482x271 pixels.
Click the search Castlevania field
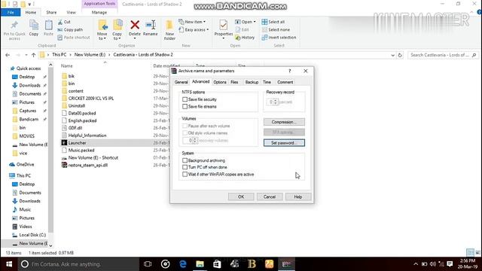[x=443, y=55]
